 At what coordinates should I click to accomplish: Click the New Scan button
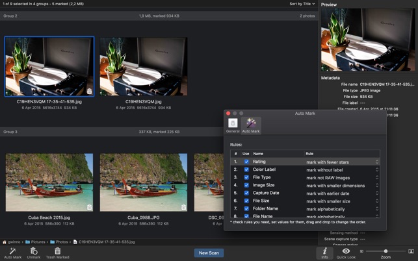pyautogui.click(x=209, y=253)
